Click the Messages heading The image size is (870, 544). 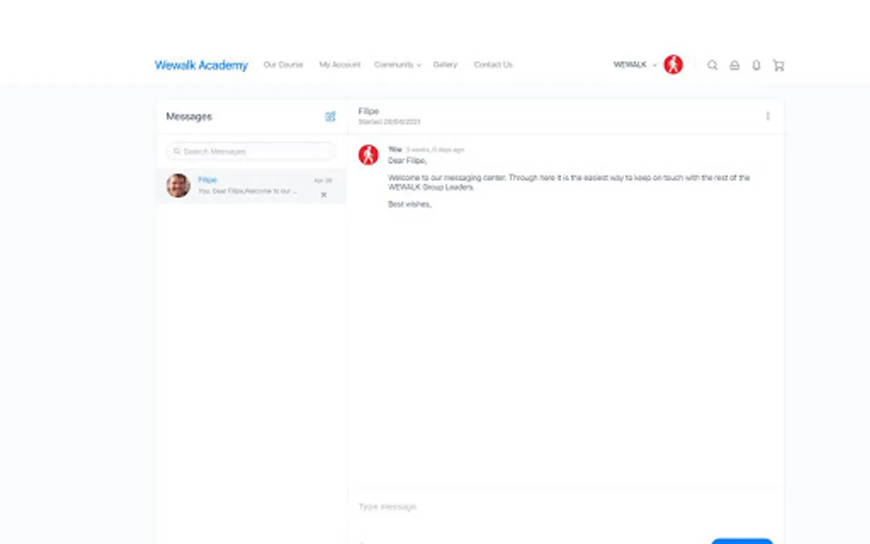coord(189,117)
